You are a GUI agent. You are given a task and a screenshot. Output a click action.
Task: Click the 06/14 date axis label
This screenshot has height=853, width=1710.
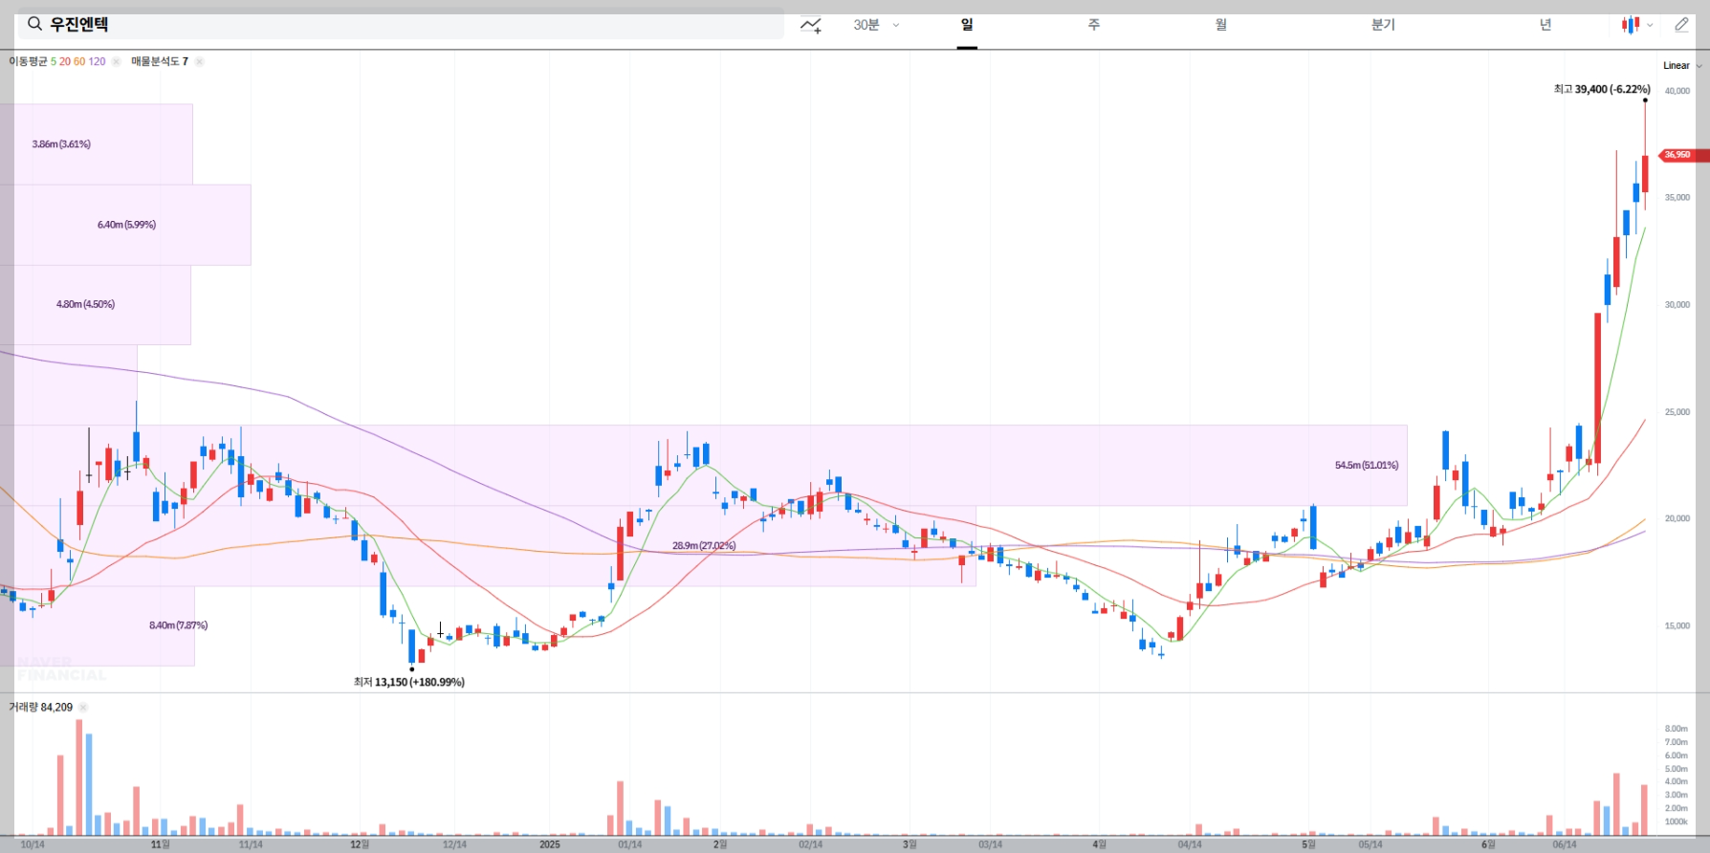pos(1565,844)
